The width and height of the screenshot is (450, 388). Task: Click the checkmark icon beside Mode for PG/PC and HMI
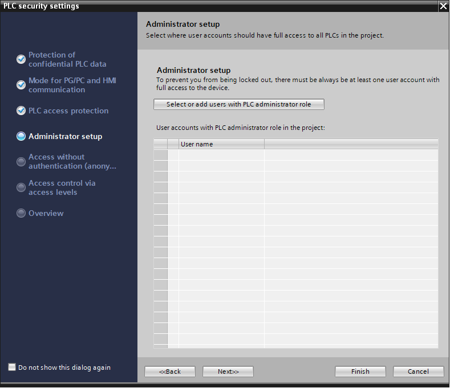pos(21,85)
